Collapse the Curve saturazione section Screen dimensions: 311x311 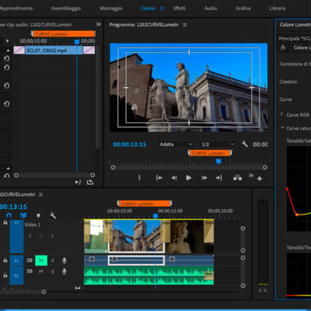click(282, 128)
